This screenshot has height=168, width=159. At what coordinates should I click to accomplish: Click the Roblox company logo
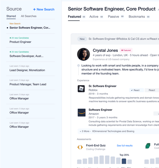81,89
